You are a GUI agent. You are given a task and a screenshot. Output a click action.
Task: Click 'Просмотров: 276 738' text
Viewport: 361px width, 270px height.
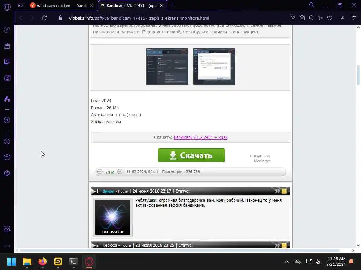click(181, 172)
